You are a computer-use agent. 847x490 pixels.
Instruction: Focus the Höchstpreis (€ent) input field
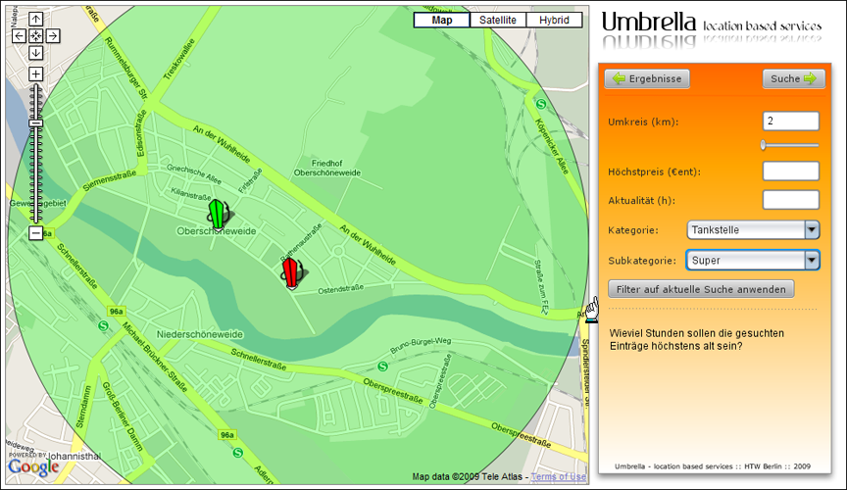(791, 171)
